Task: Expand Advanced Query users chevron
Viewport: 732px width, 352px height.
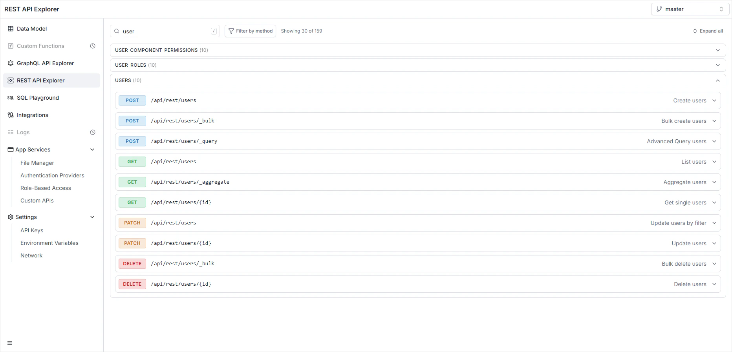Action: pyautogui.click(x=714, y=141)
